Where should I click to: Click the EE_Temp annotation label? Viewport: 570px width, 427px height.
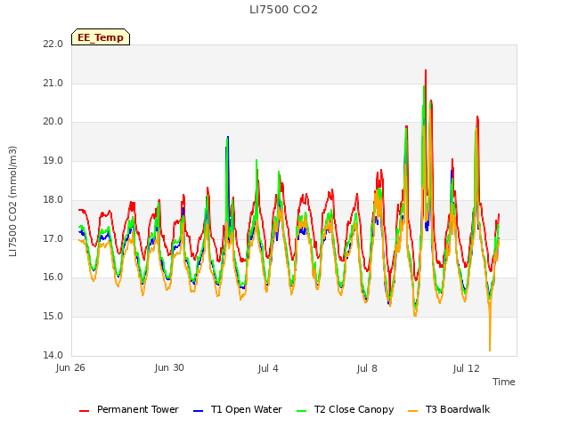click(x=101, y=37)
